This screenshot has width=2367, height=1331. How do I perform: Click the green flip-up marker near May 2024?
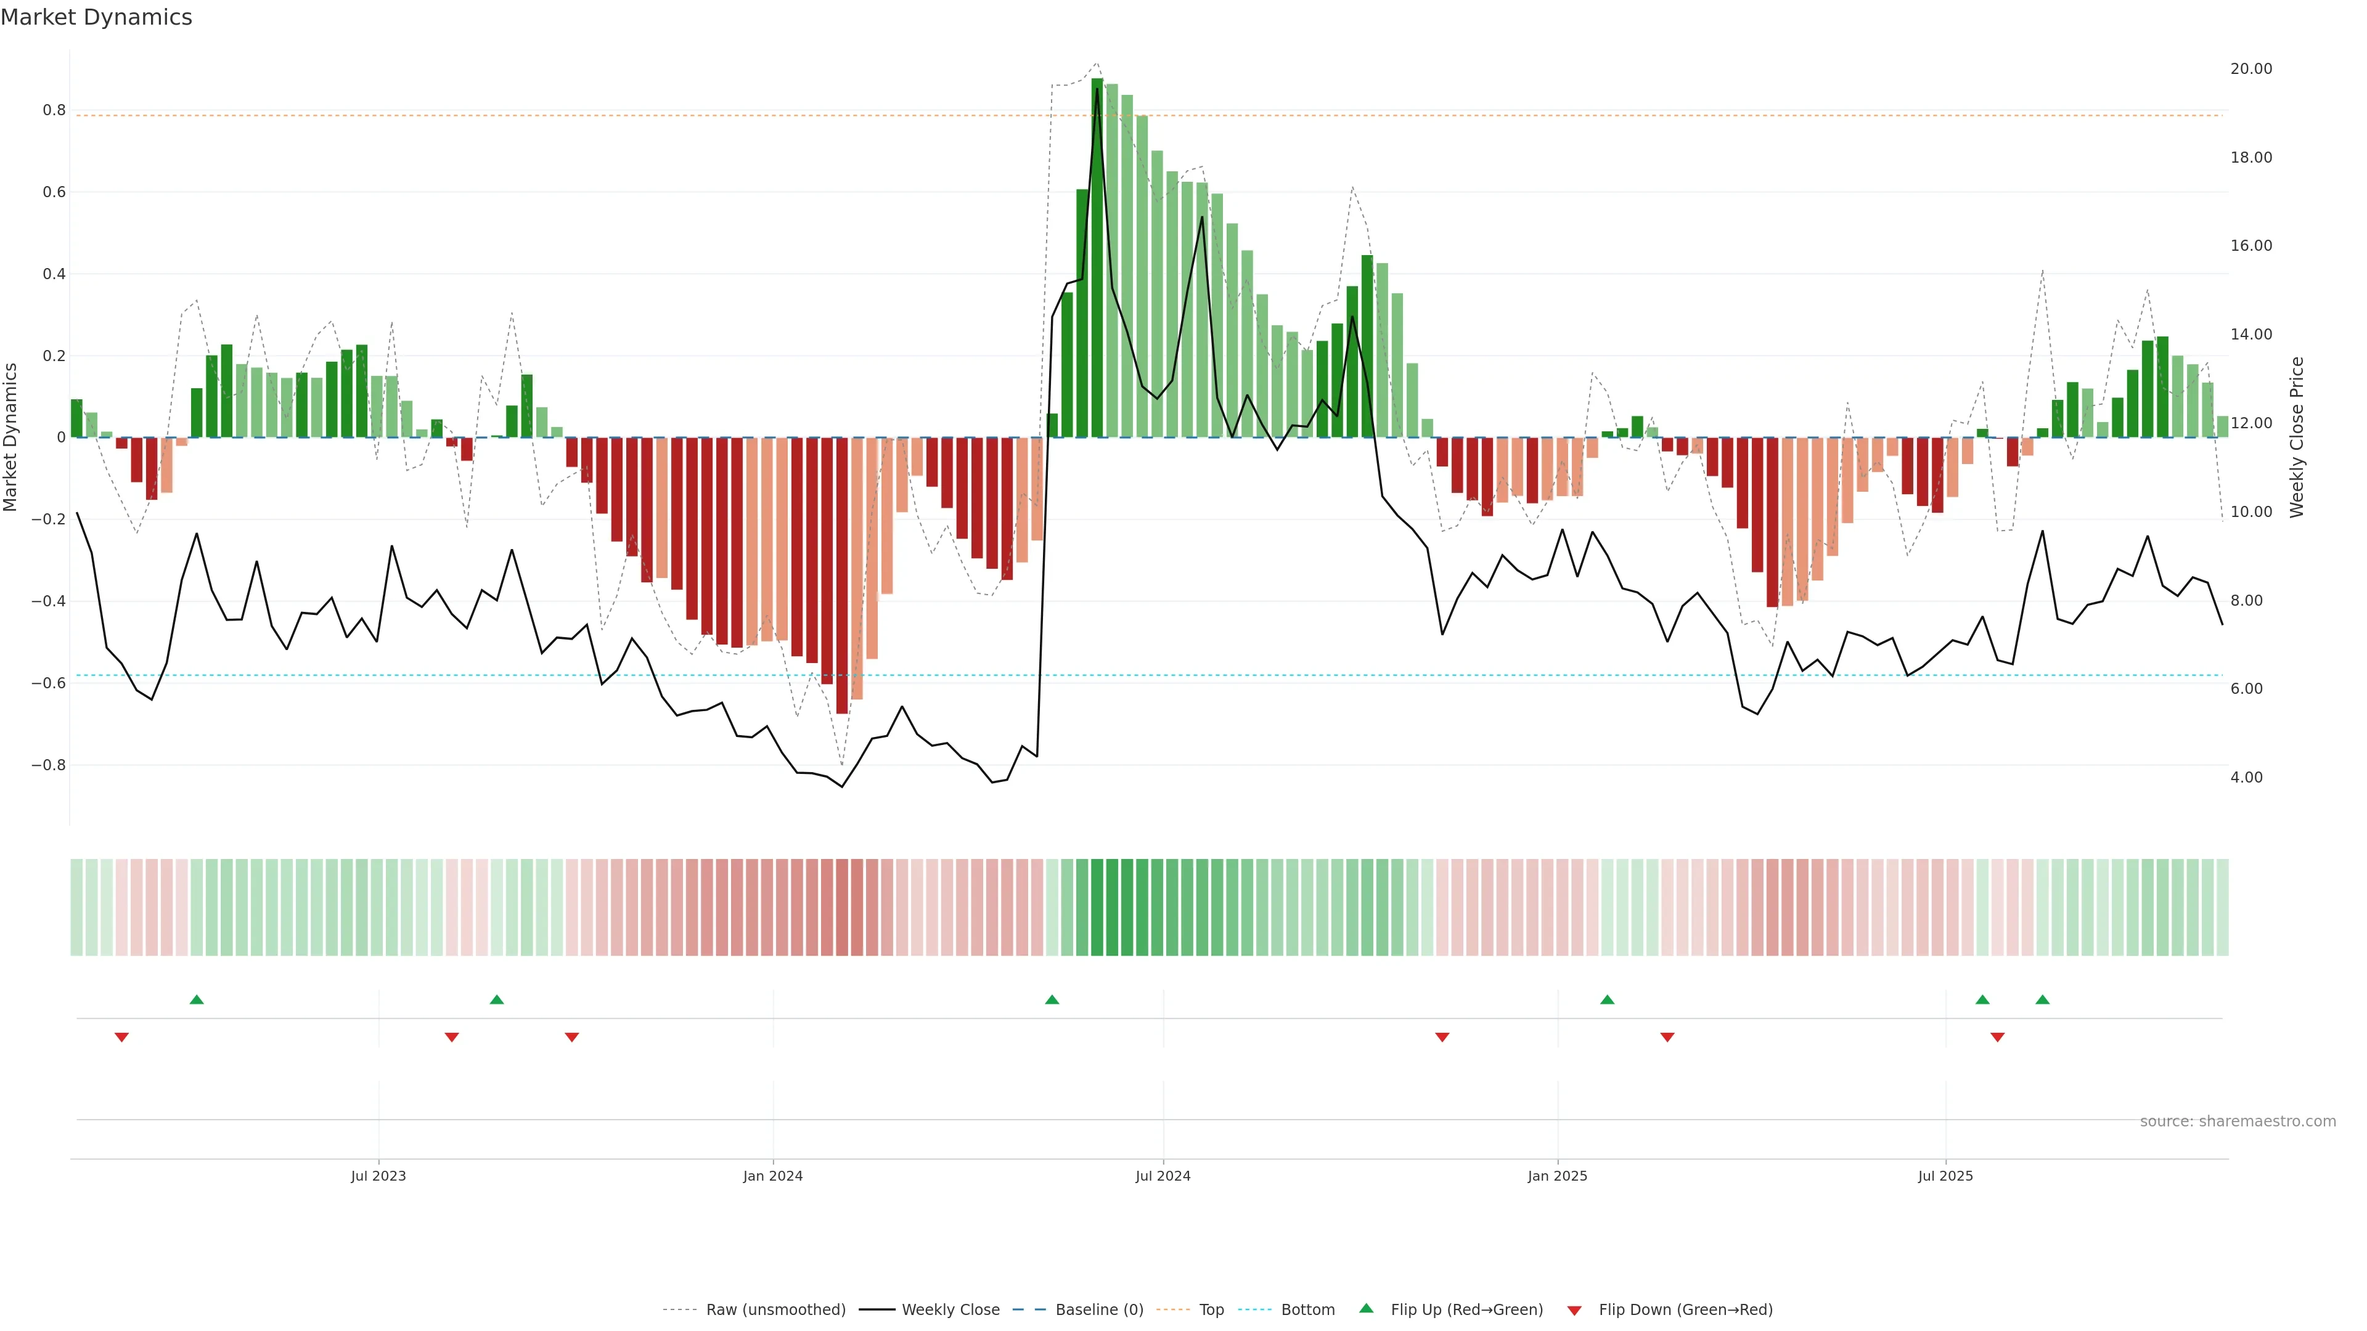click(x=1052, y=999)
